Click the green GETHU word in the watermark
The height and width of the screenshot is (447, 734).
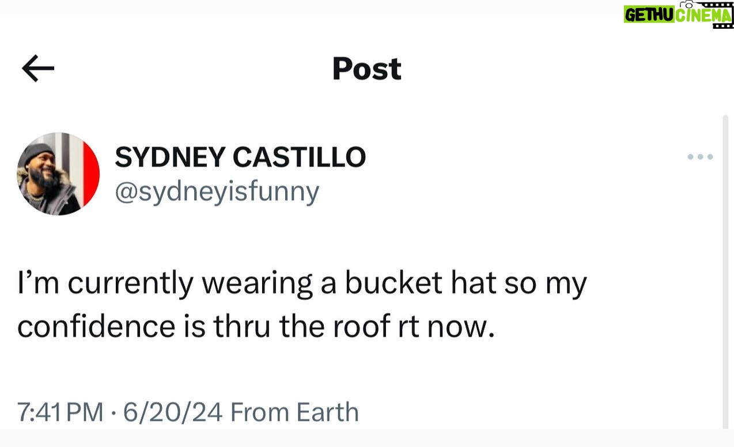[649, 15]
